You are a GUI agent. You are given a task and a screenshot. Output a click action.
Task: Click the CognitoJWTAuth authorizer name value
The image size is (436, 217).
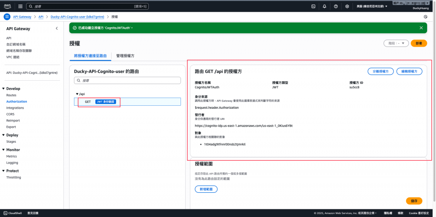coord(207,87)
